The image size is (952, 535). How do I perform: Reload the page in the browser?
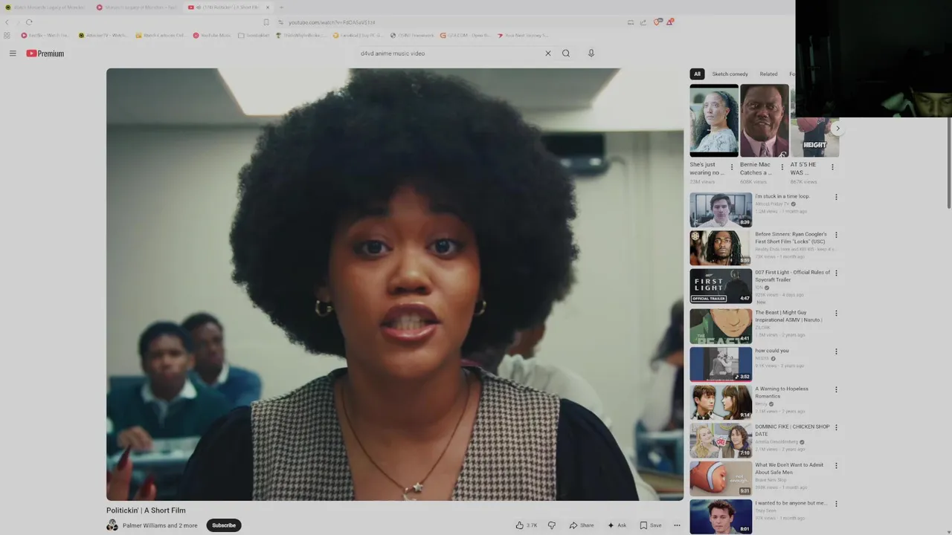pos(29,22)
